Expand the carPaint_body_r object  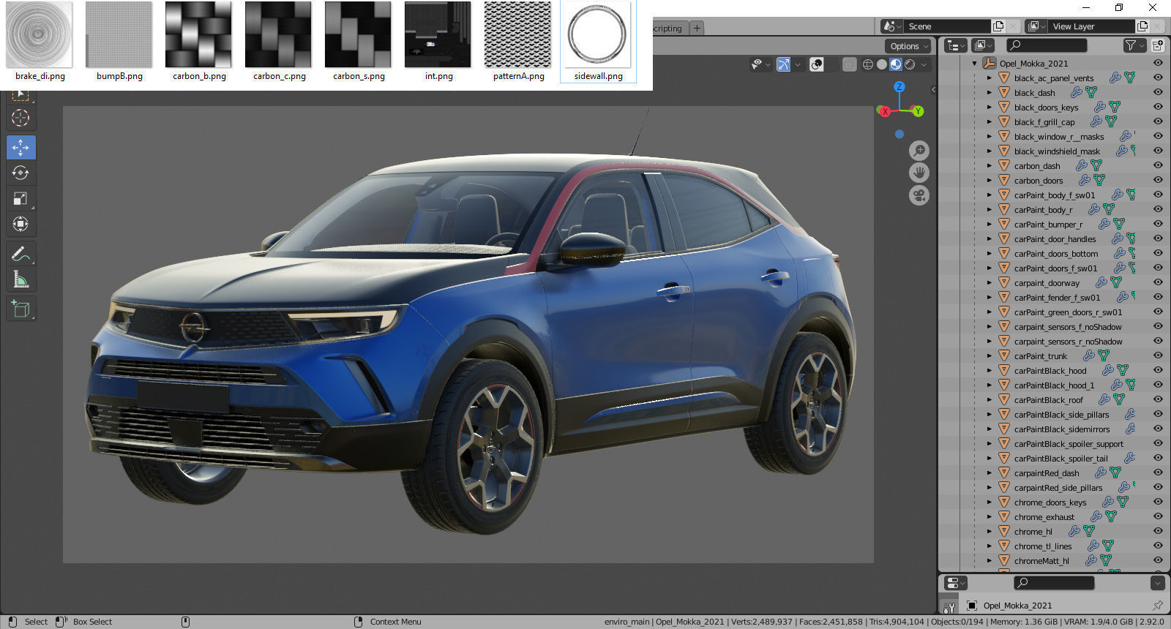click(x=989, y=210)
